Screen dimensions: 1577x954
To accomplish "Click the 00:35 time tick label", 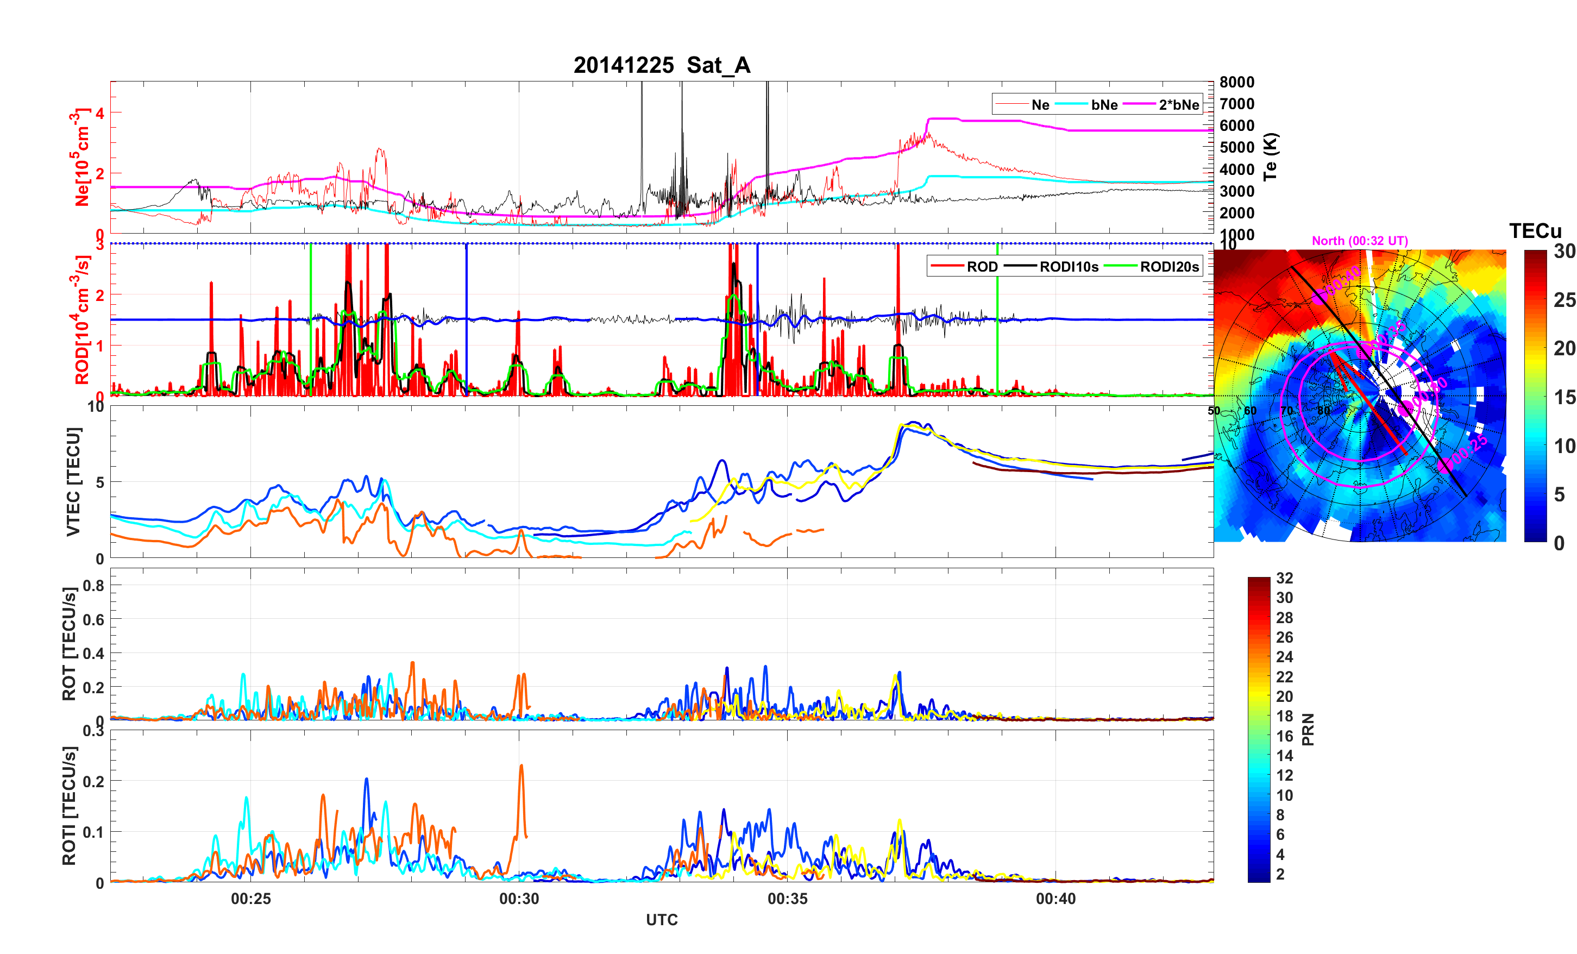I will (787, 898).
